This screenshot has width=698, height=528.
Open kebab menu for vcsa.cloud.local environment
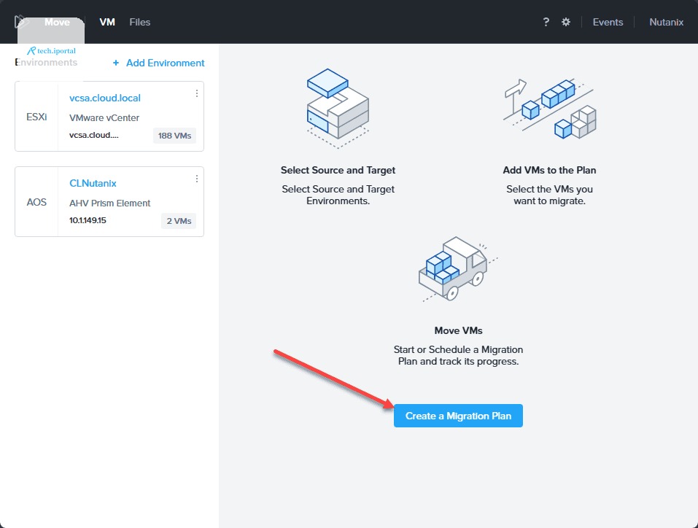pos(197,93)
